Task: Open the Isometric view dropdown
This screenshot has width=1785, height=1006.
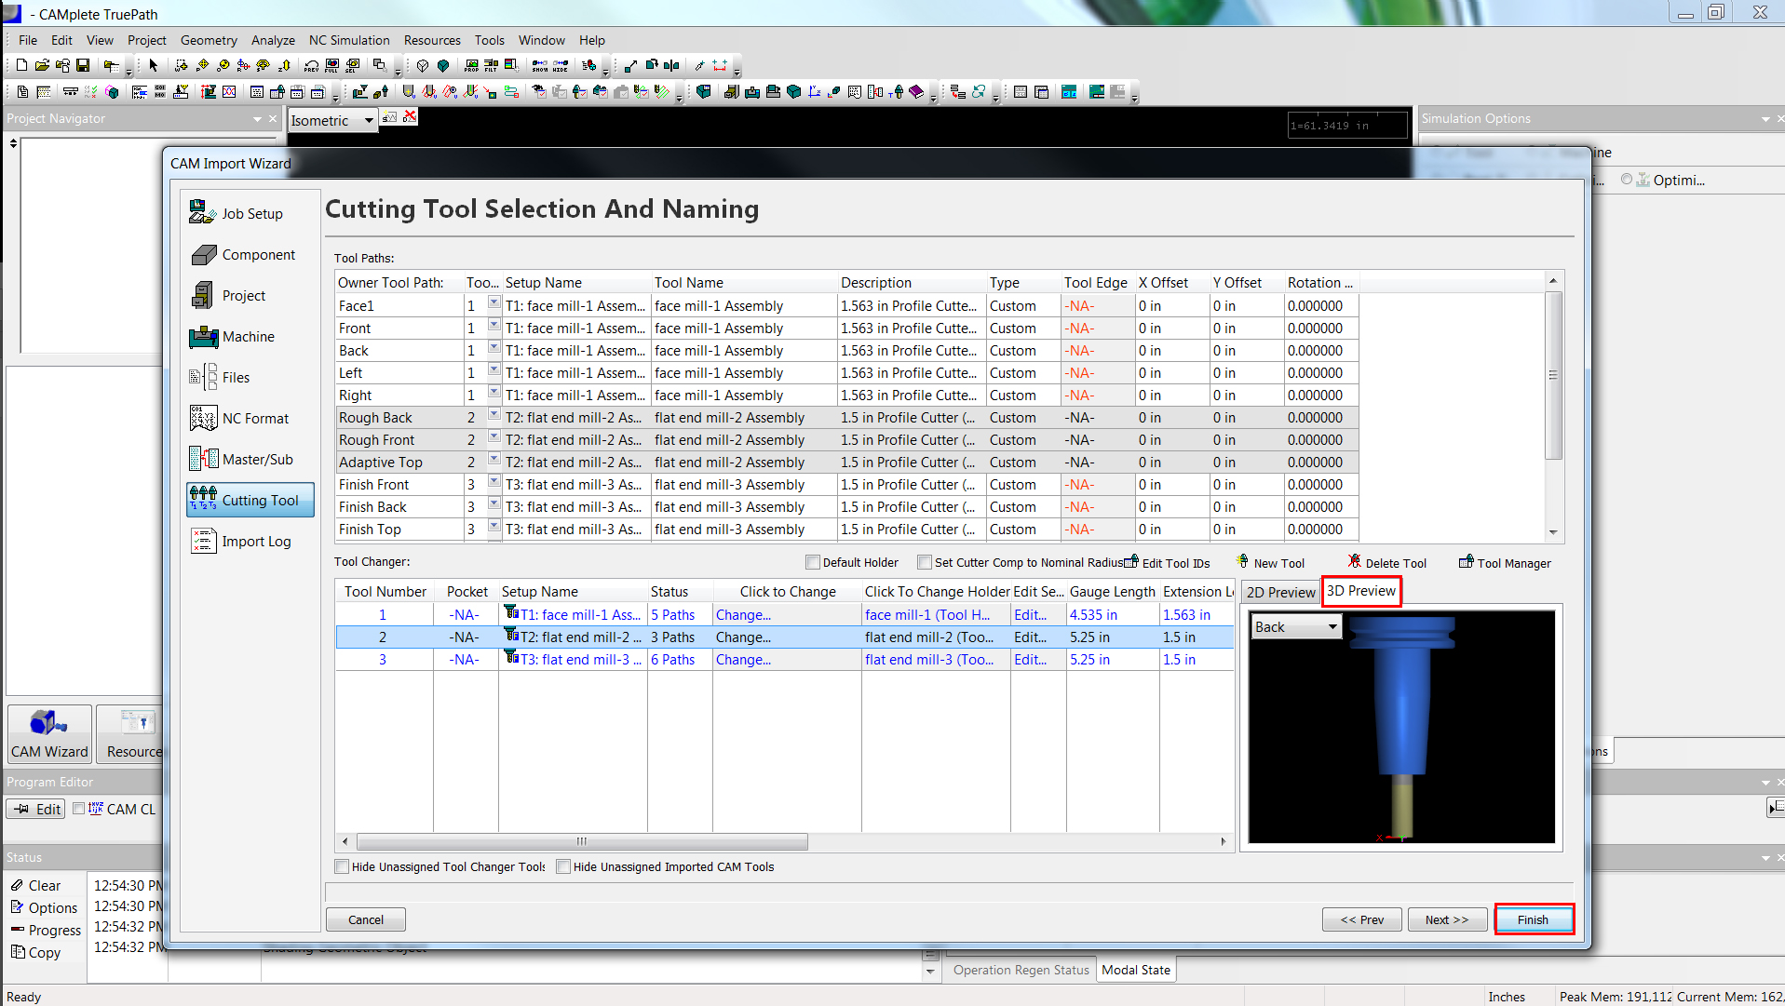Action: [368, 120]
